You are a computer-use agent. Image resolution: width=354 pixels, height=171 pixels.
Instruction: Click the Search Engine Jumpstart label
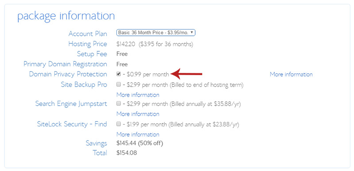coord(71,104)
